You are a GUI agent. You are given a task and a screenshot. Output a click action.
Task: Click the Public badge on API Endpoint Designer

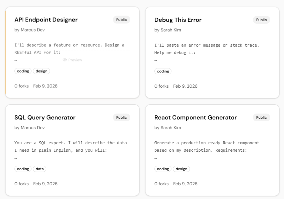[x=121, y=20]
